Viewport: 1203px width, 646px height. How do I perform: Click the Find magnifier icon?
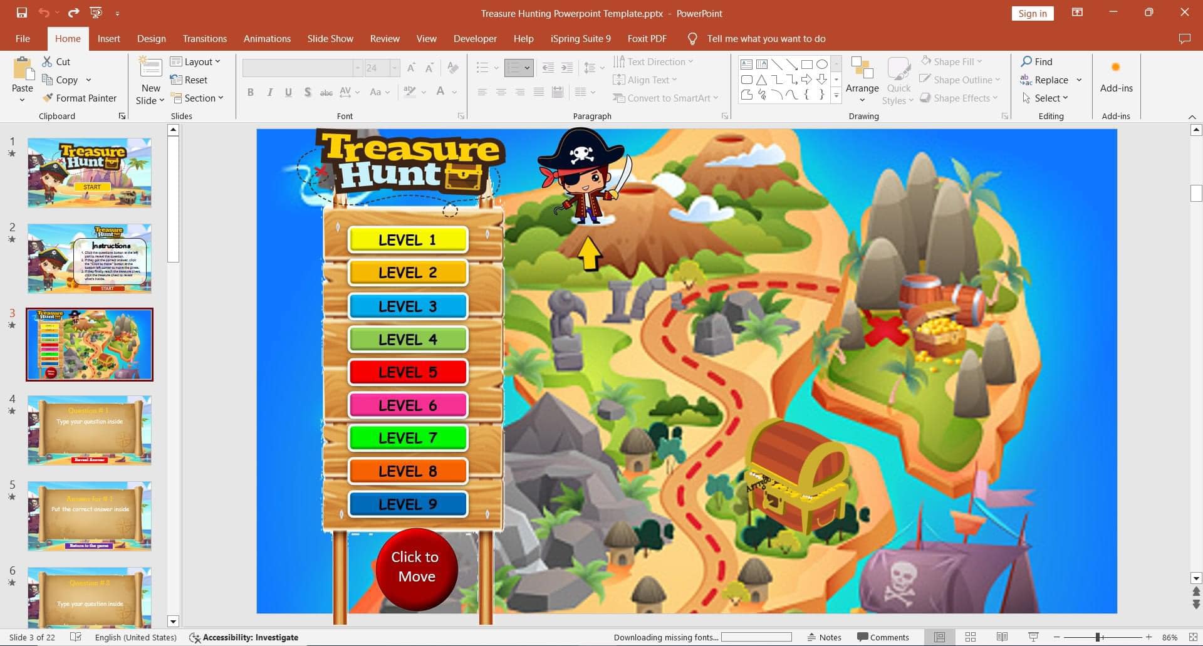pos(1026,61)
